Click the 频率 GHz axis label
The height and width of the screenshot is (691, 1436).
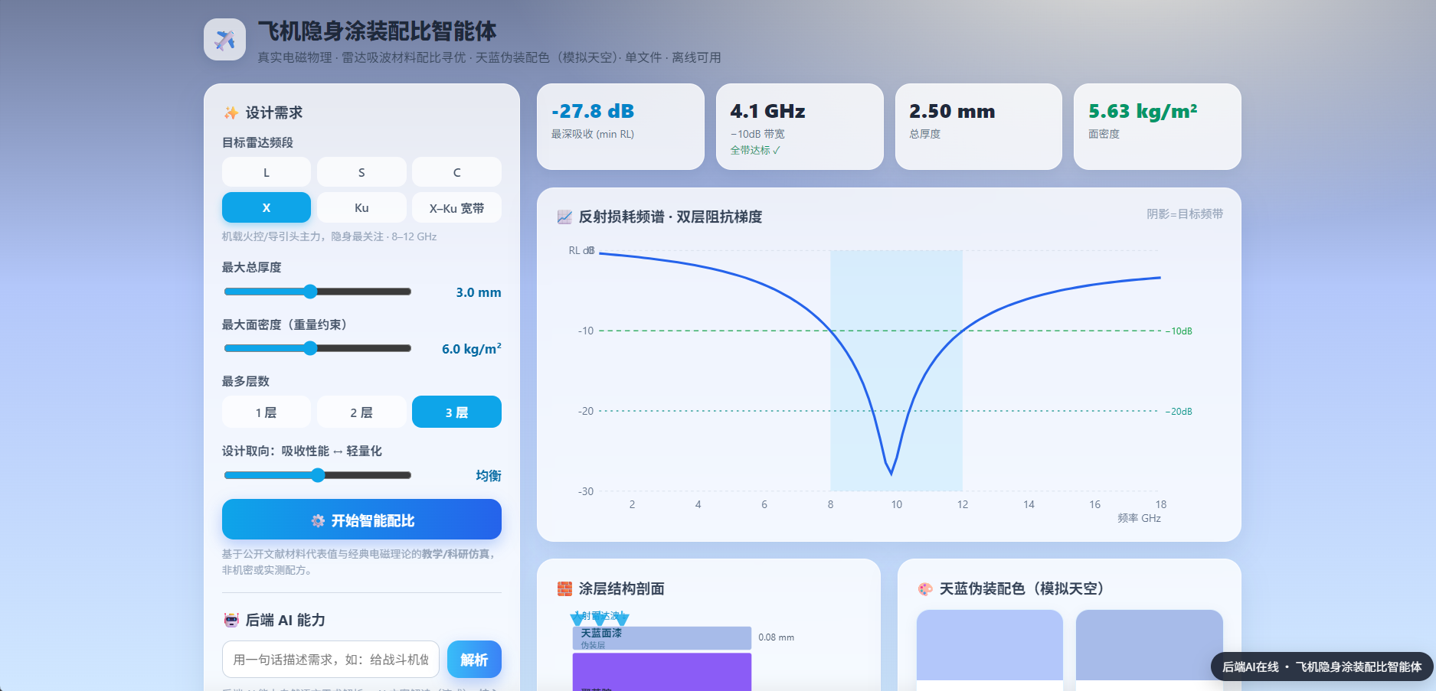point(1139,518)
